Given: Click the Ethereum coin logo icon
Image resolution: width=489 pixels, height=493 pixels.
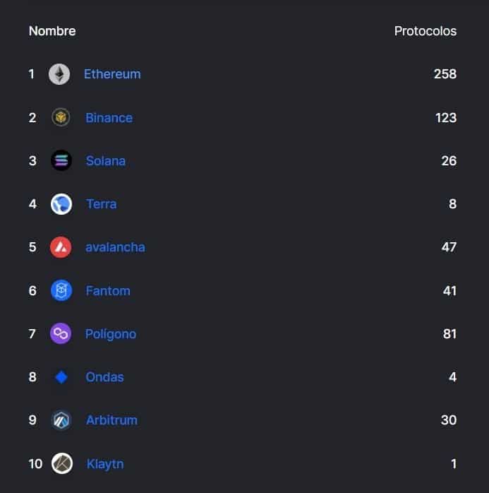Looking at the screenshot, I should [x=59, y=74].
